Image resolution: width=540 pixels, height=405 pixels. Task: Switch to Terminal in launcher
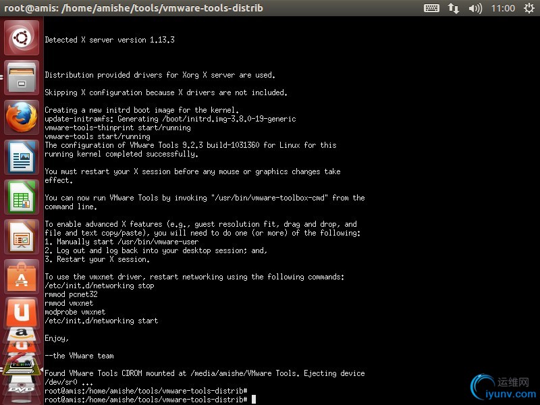point(22,368)
